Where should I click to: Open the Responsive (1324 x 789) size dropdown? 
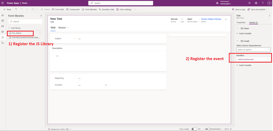click(60, 129)
